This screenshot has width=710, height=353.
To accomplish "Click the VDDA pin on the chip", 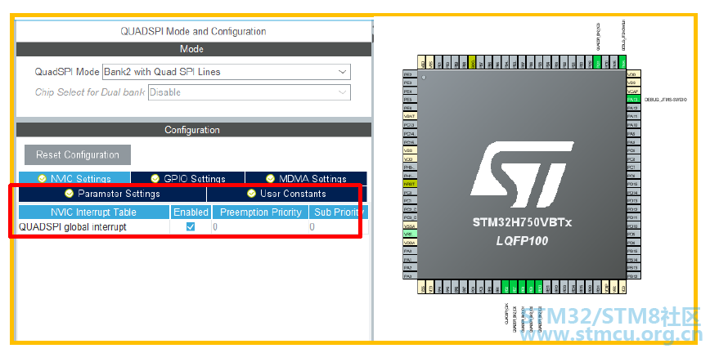I will (x=411, y=243).
